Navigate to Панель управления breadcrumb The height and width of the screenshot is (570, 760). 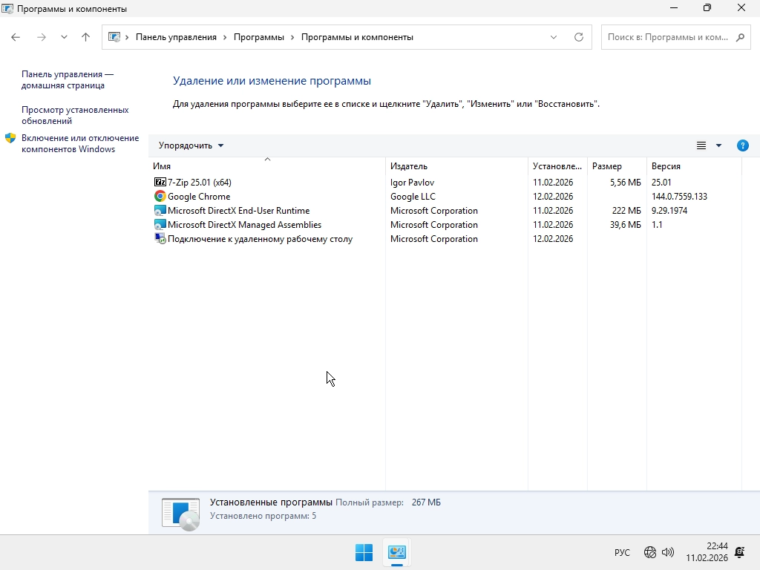click(x=176, y=37)
